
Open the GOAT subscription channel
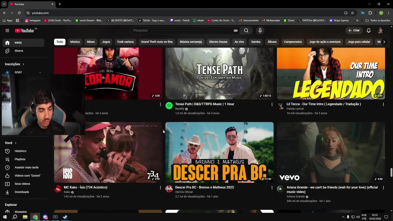[23, 72]
